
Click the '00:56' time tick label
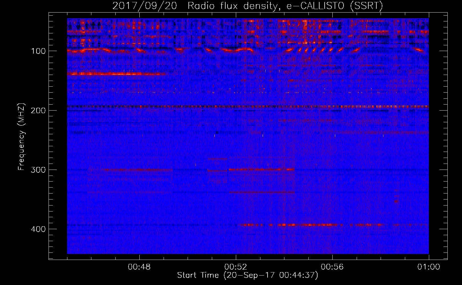[x=332, y=267]
